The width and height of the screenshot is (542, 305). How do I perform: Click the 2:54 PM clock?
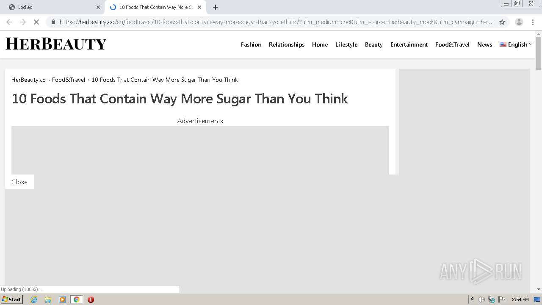tap(520, 299)
